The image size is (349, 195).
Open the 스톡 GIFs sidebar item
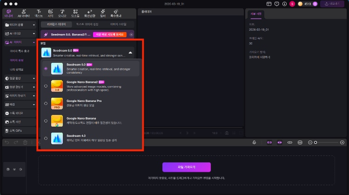[x=20, y=131]
